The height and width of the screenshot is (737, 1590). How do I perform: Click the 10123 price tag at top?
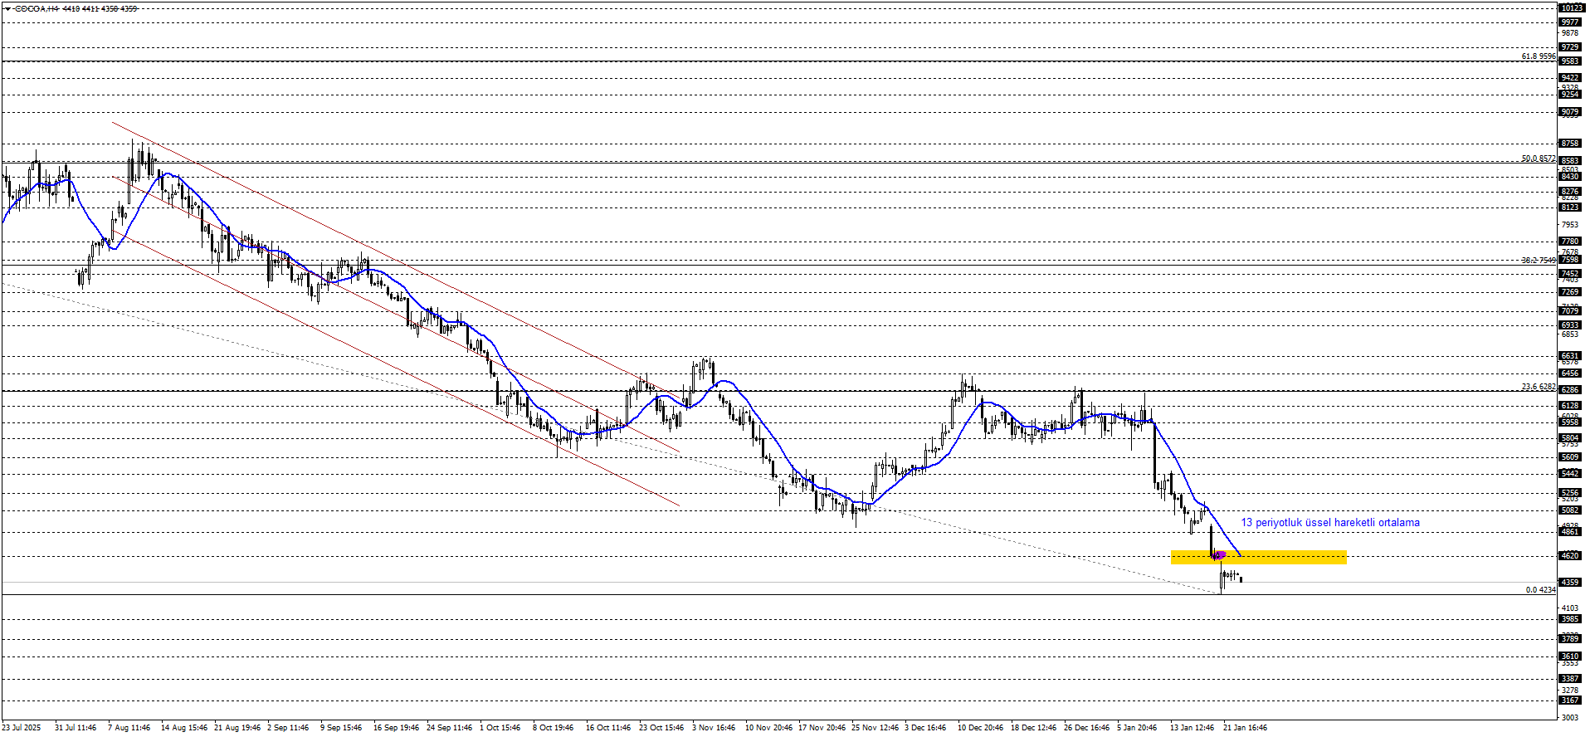point(1570,8)
